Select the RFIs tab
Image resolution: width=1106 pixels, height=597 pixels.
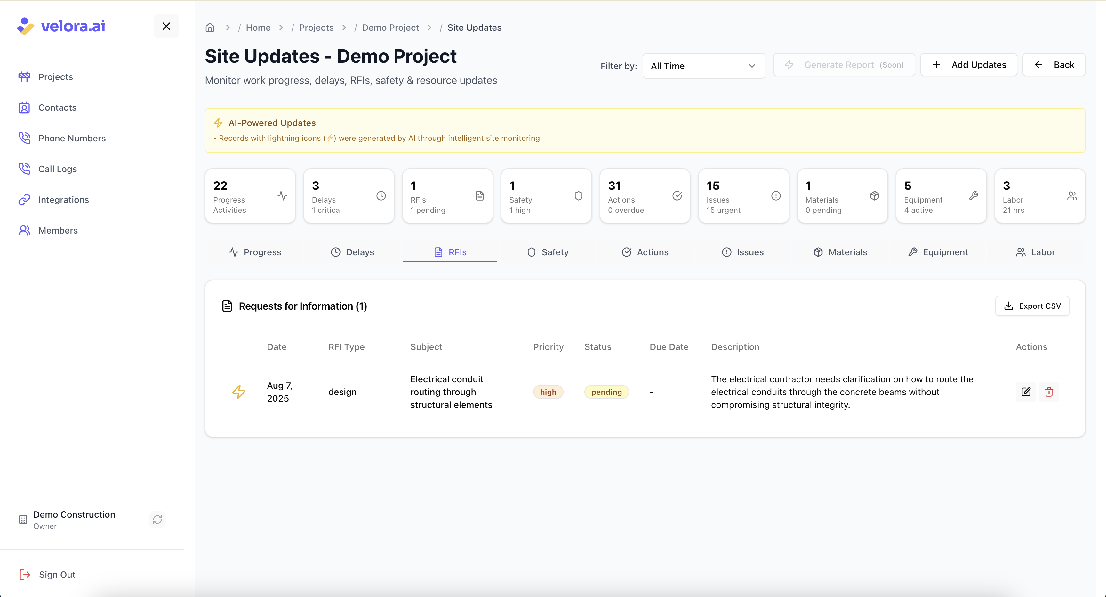click(450, 252)
